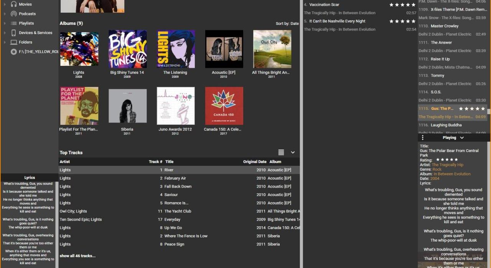This screenshot has height=268, width=491.
Task: Open the three-dot menu beside Playing
Action: [423, 137]
